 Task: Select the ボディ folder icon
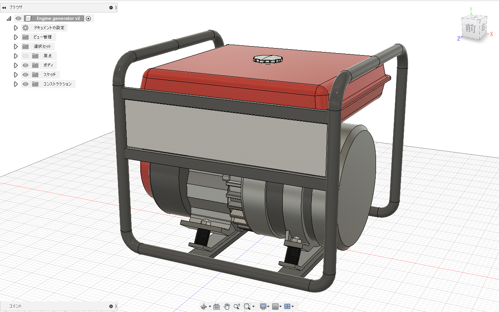pyautogui.click(x=35, y=65)
